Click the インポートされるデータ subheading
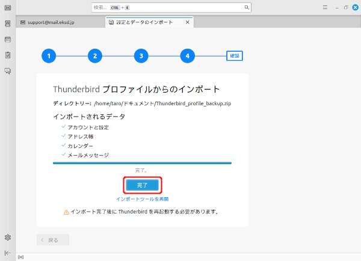Screen dimensions: 361x261 89,117
